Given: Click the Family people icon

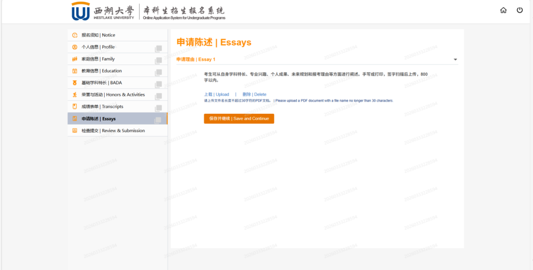Looking at the screenshot, I should pos(75,59).
